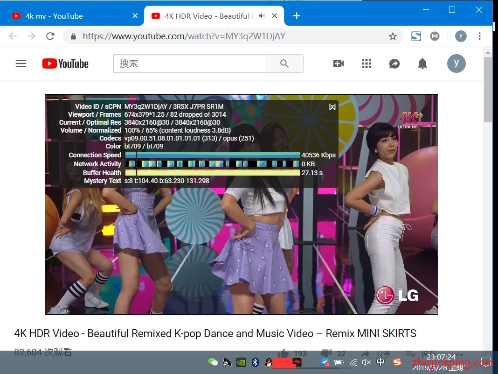Open a new browser tab
Screen dimensions: 498x374
click(297, 15)
